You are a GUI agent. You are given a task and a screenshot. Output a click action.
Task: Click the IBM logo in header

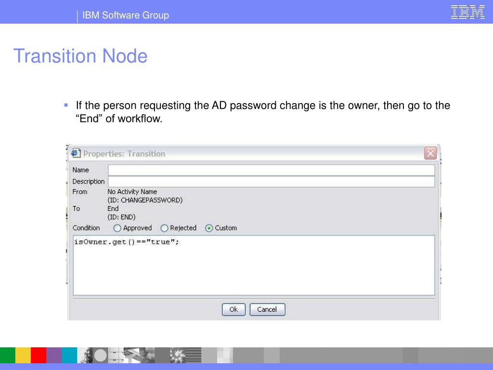click(x=467, y=12)
